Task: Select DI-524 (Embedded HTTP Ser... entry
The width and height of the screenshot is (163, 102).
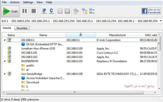Action: coord(45,44)
